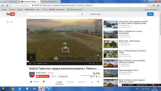The height and width of the screenshot is (91, 161).
Task: Click the Watch Later clock icon
Action: tap(90, 64)
